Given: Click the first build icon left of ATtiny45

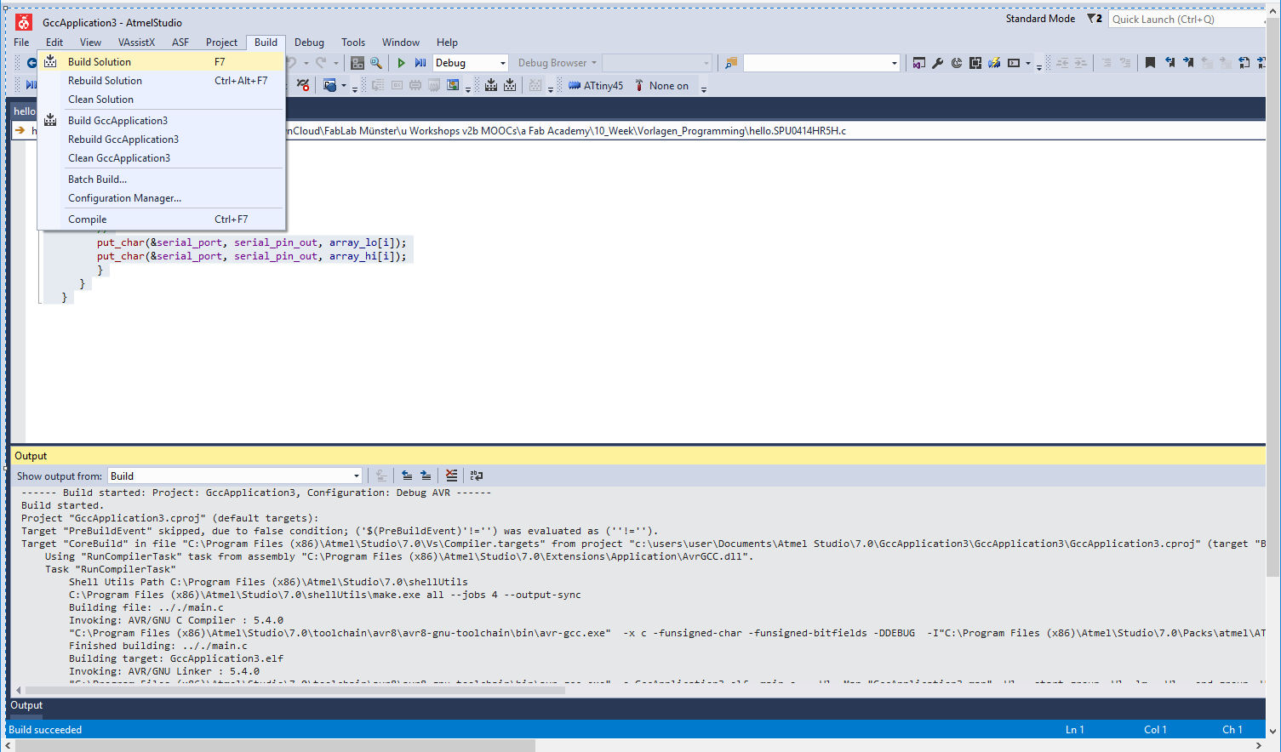Looking at the screenshot, I should pos(491,86).
